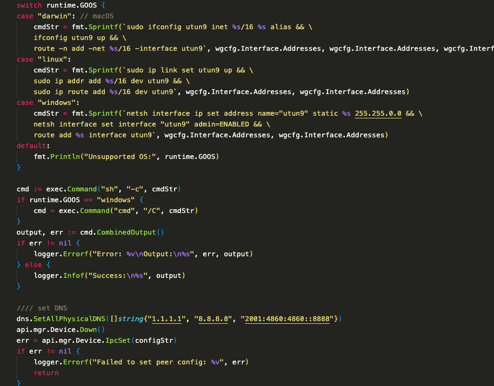Viewport: 494px width, 386px height.
Task: Click the CombinedOutput method call
Action: 130,232
